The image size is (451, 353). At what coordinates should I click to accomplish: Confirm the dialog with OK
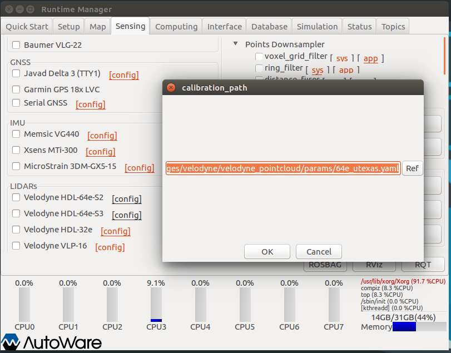click(x=267, y=252)
